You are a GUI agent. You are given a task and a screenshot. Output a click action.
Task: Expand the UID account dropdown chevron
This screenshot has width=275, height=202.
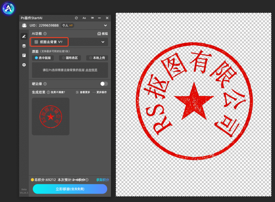(x=105, y=26)
